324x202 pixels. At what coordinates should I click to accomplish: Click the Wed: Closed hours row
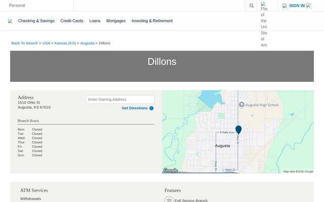(30, 138)
